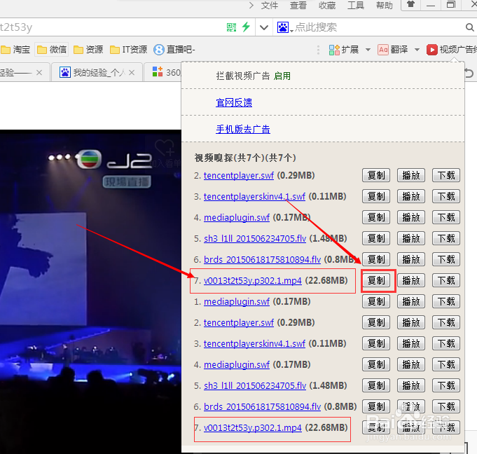Click 播放 for 1. mediaplugin.swf
The width and height of the screenshot is (477, 454).
pos(411,301)
